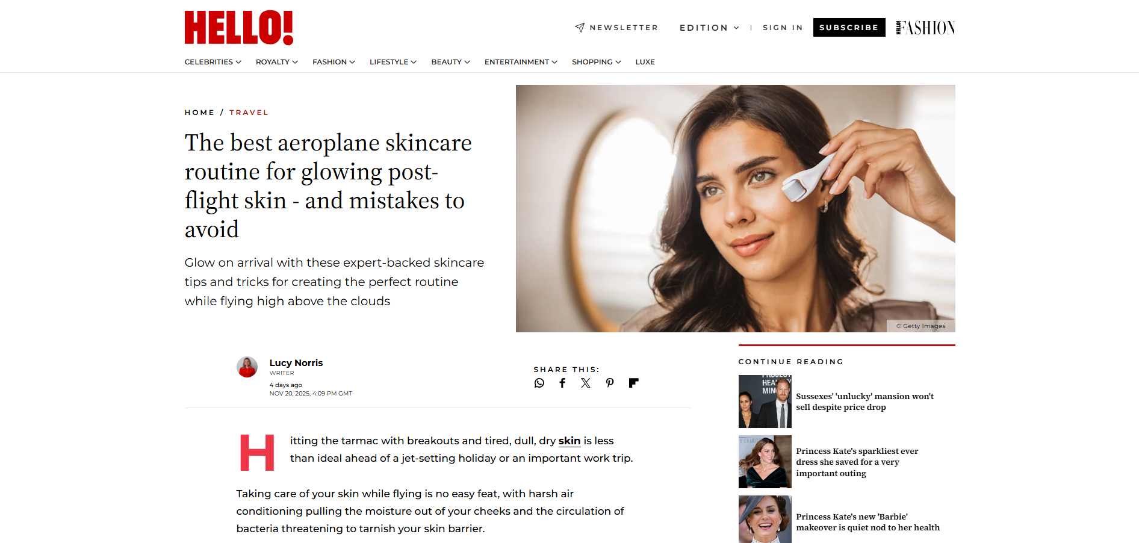Open the Travel breadcrumb link

249,113
